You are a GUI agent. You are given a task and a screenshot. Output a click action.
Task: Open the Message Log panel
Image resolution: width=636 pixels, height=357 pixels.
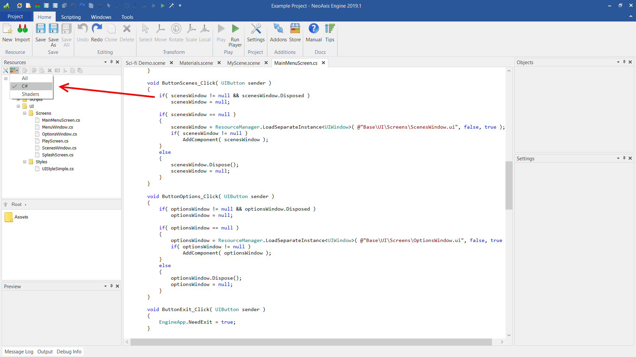coord(19,352)
